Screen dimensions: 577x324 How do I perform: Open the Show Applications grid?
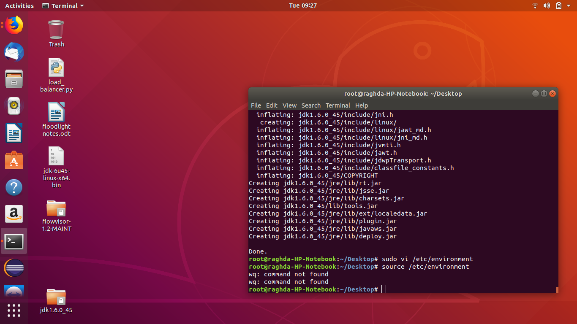click(x=14, y=311)
